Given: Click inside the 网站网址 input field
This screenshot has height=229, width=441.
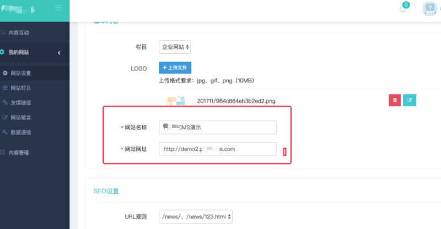Looking at the screenshot, I should [x=218, y=149].
